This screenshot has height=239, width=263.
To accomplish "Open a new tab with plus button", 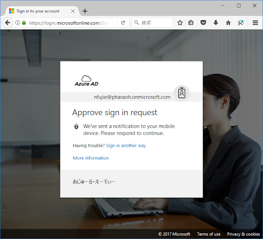I will [x=85, y=11].
